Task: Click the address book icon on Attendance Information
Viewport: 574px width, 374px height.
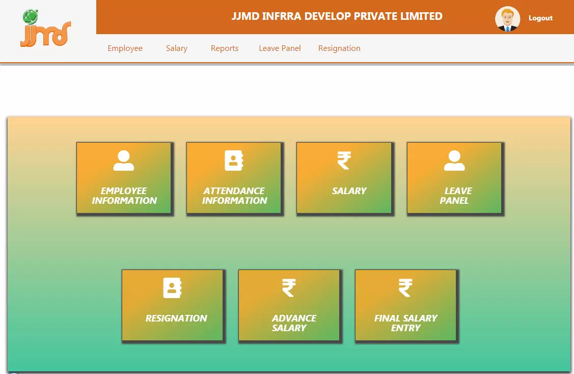Action: pos(234,161)
